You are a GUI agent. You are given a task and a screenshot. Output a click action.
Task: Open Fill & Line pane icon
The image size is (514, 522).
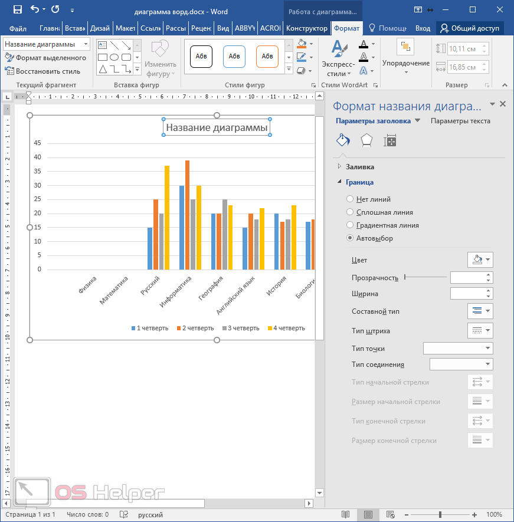(x=342, y=140)
